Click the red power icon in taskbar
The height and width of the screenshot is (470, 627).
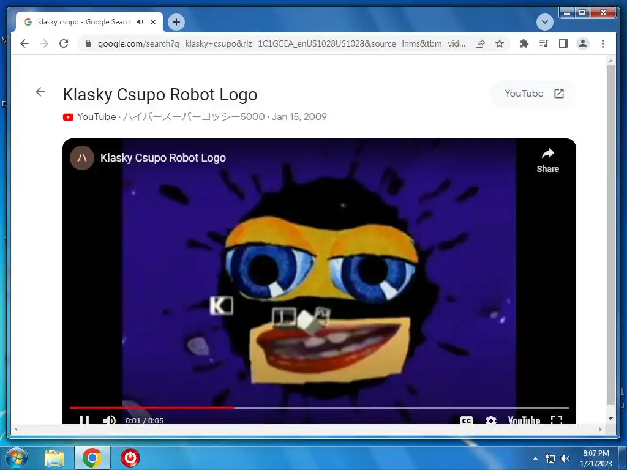[130, 458]
